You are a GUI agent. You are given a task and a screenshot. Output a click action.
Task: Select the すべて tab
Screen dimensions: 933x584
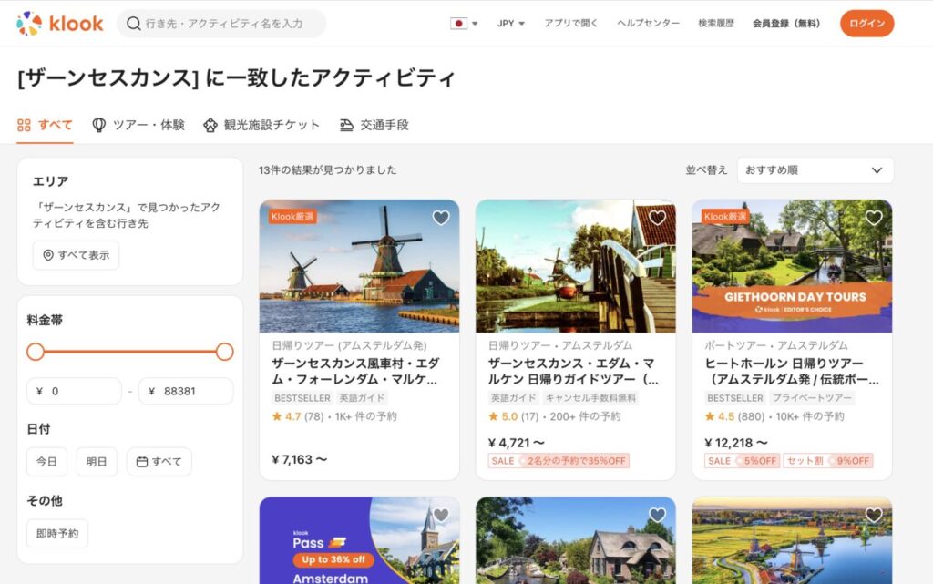coord(45,125)
